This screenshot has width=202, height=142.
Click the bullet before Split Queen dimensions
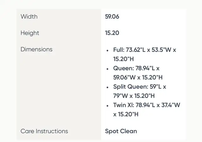pyautogui.click(x=107, y=87)
